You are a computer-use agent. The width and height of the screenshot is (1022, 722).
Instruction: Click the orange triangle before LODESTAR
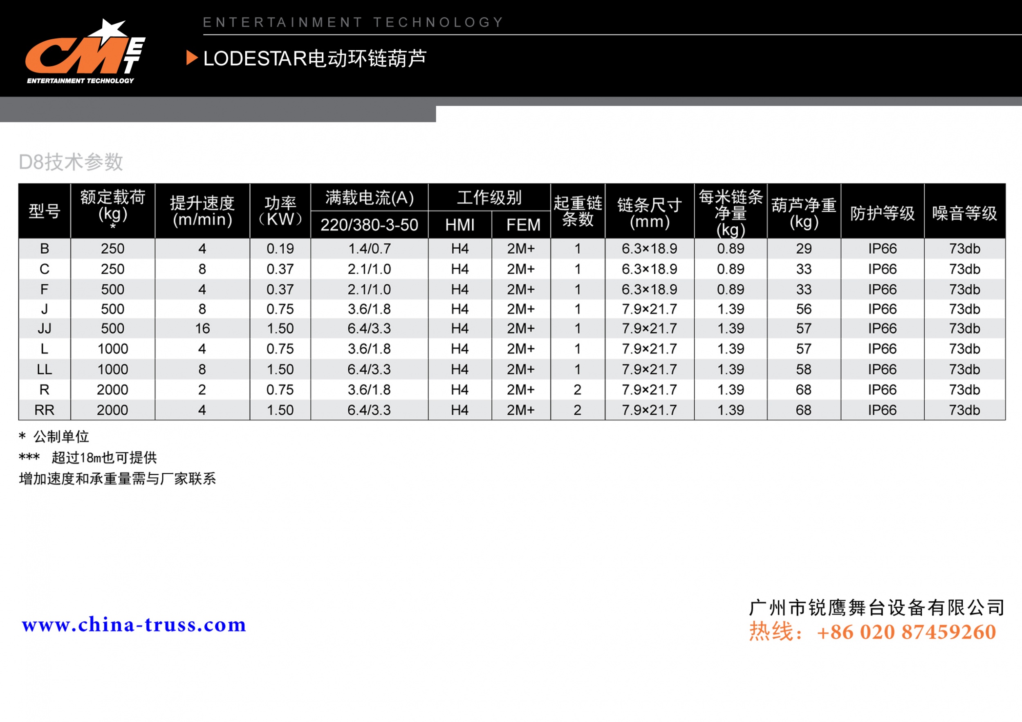(x=191, y=58)
